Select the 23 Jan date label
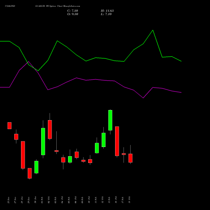 (8, 200)
